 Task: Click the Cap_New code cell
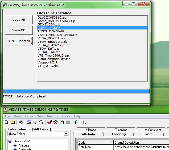[x=96, y=147]
